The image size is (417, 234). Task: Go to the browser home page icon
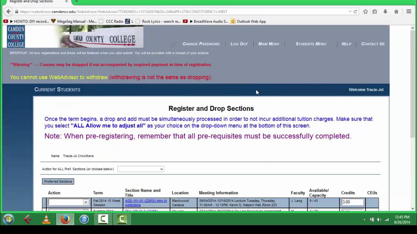tap(396, 11)
